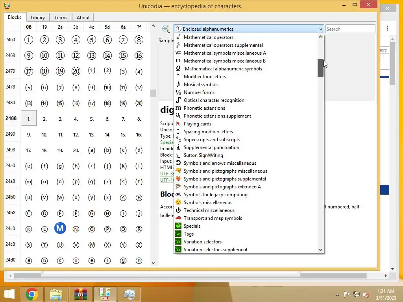Pick Variation selectors supplement entry
Image resolution: width=403 pixels, height=302 pixels.
(246, 250)
